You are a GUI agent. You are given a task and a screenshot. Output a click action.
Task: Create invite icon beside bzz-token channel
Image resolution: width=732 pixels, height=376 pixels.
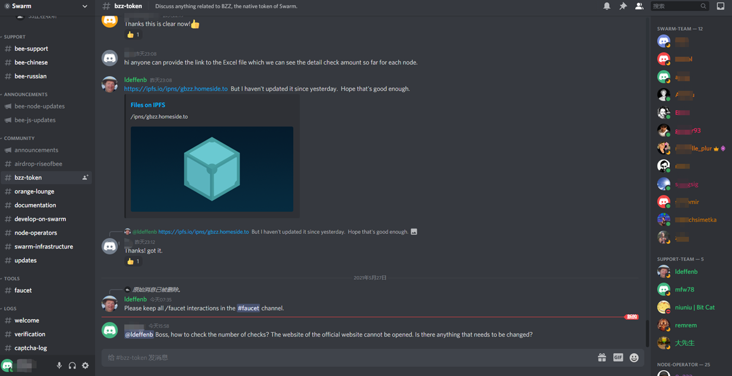coord(85,178)
